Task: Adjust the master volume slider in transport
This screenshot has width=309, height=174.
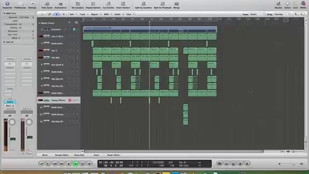Action: coord(294,164)
